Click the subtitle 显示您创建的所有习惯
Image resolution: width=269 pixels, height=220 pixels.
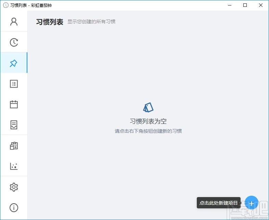[x=91, y=22]
